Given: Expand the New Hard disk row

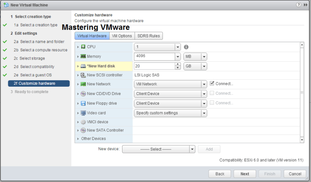Looking at the screenshot, I should click(78, 66).
